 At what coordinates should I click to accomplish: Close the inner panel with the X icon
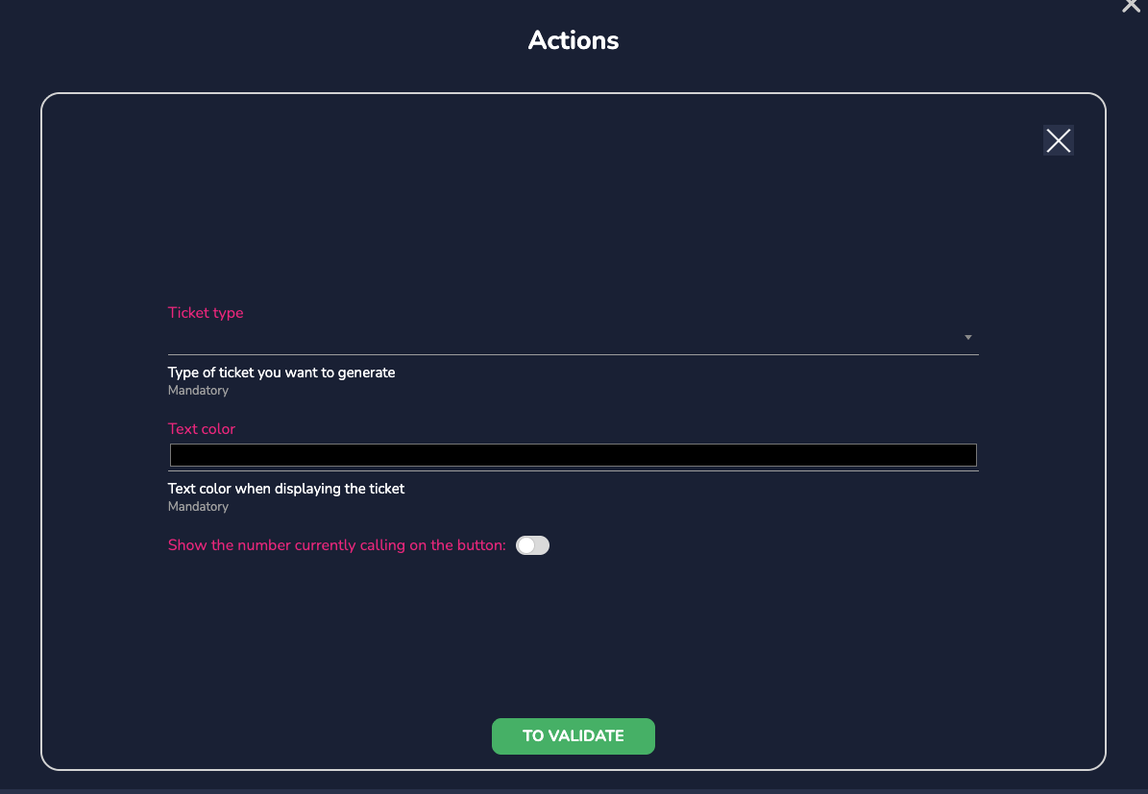pos(1058,141)
